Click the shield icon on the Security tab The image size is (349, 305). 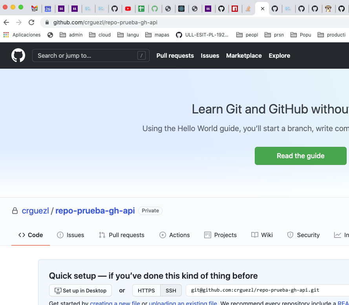point(291,235)
